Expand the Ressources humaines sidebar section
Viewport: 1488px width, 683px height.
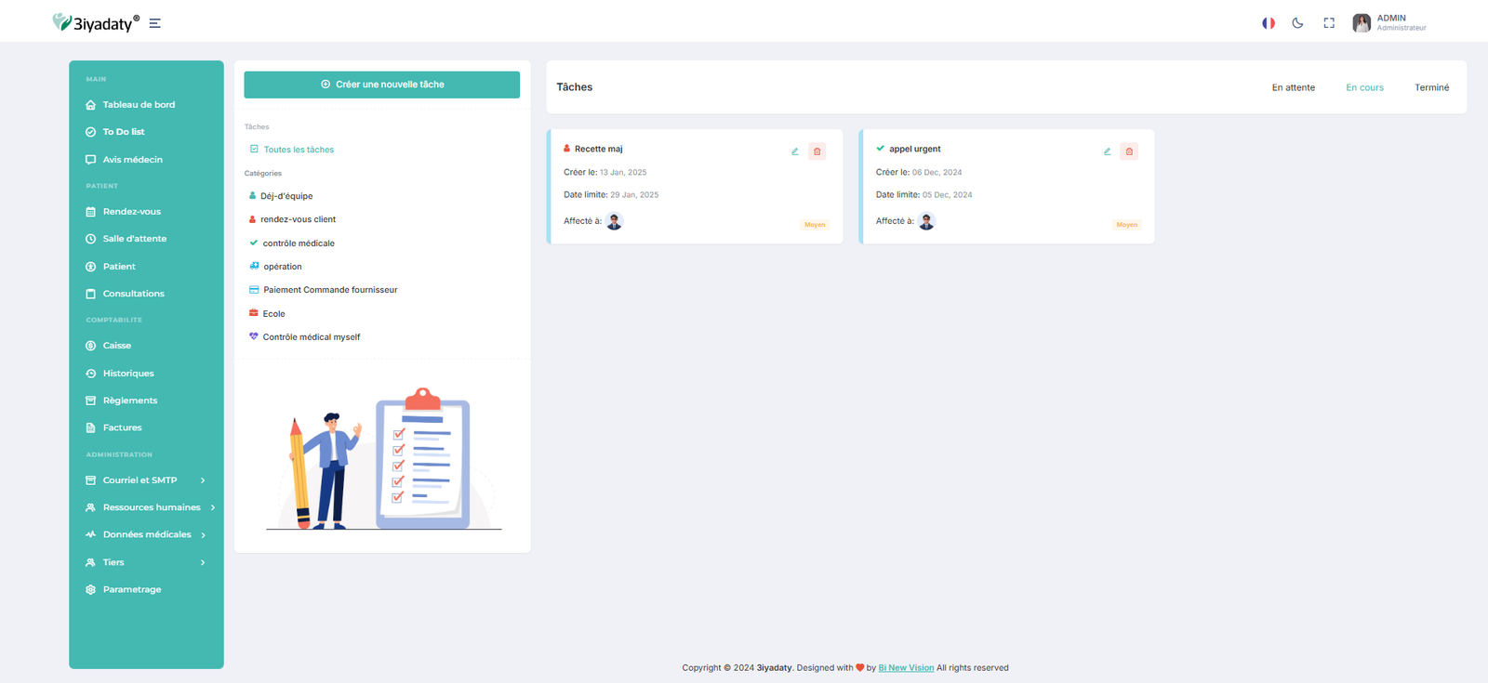[x=151, y=507]
